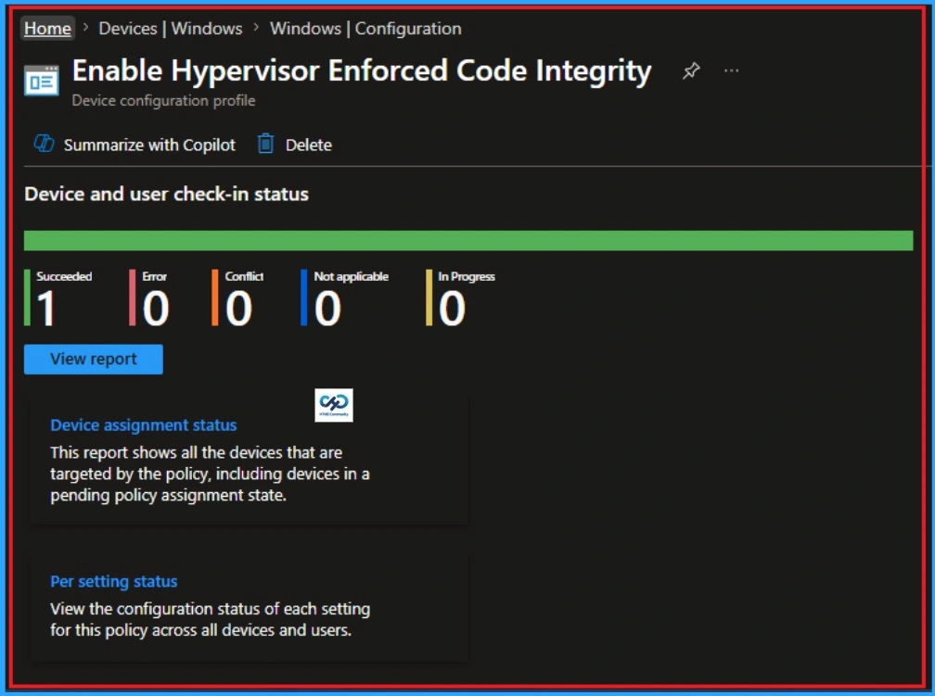Select the Error count of 0
This screenshot has height=696, width=935.
point(156,308)
